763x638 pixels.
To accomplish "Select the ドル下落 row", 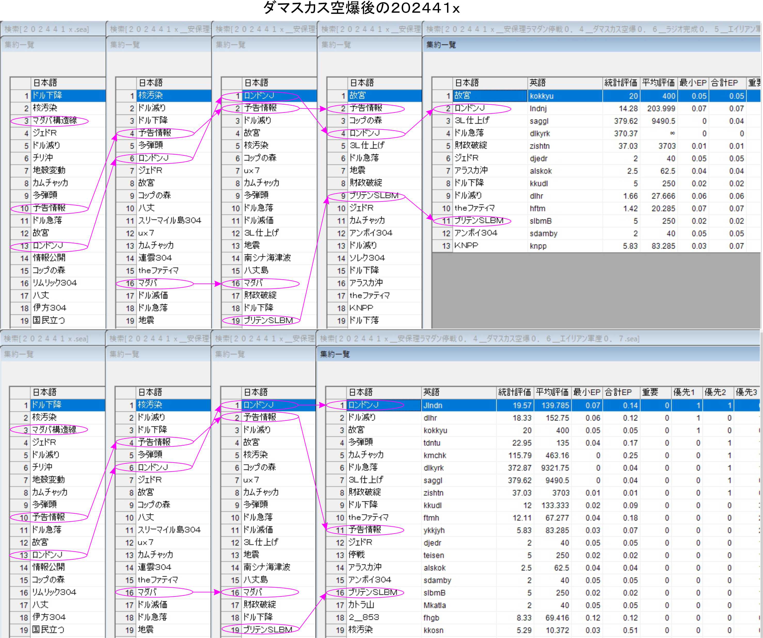I will [374, 321].
